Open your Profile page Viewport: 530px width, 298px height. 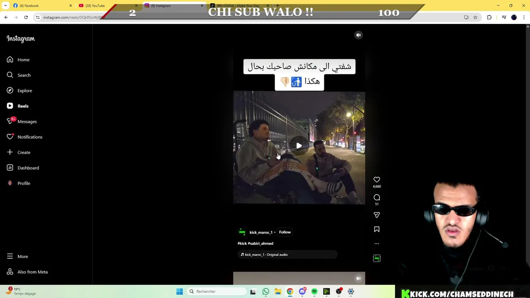pyautogui.click(x=19, y=183)
